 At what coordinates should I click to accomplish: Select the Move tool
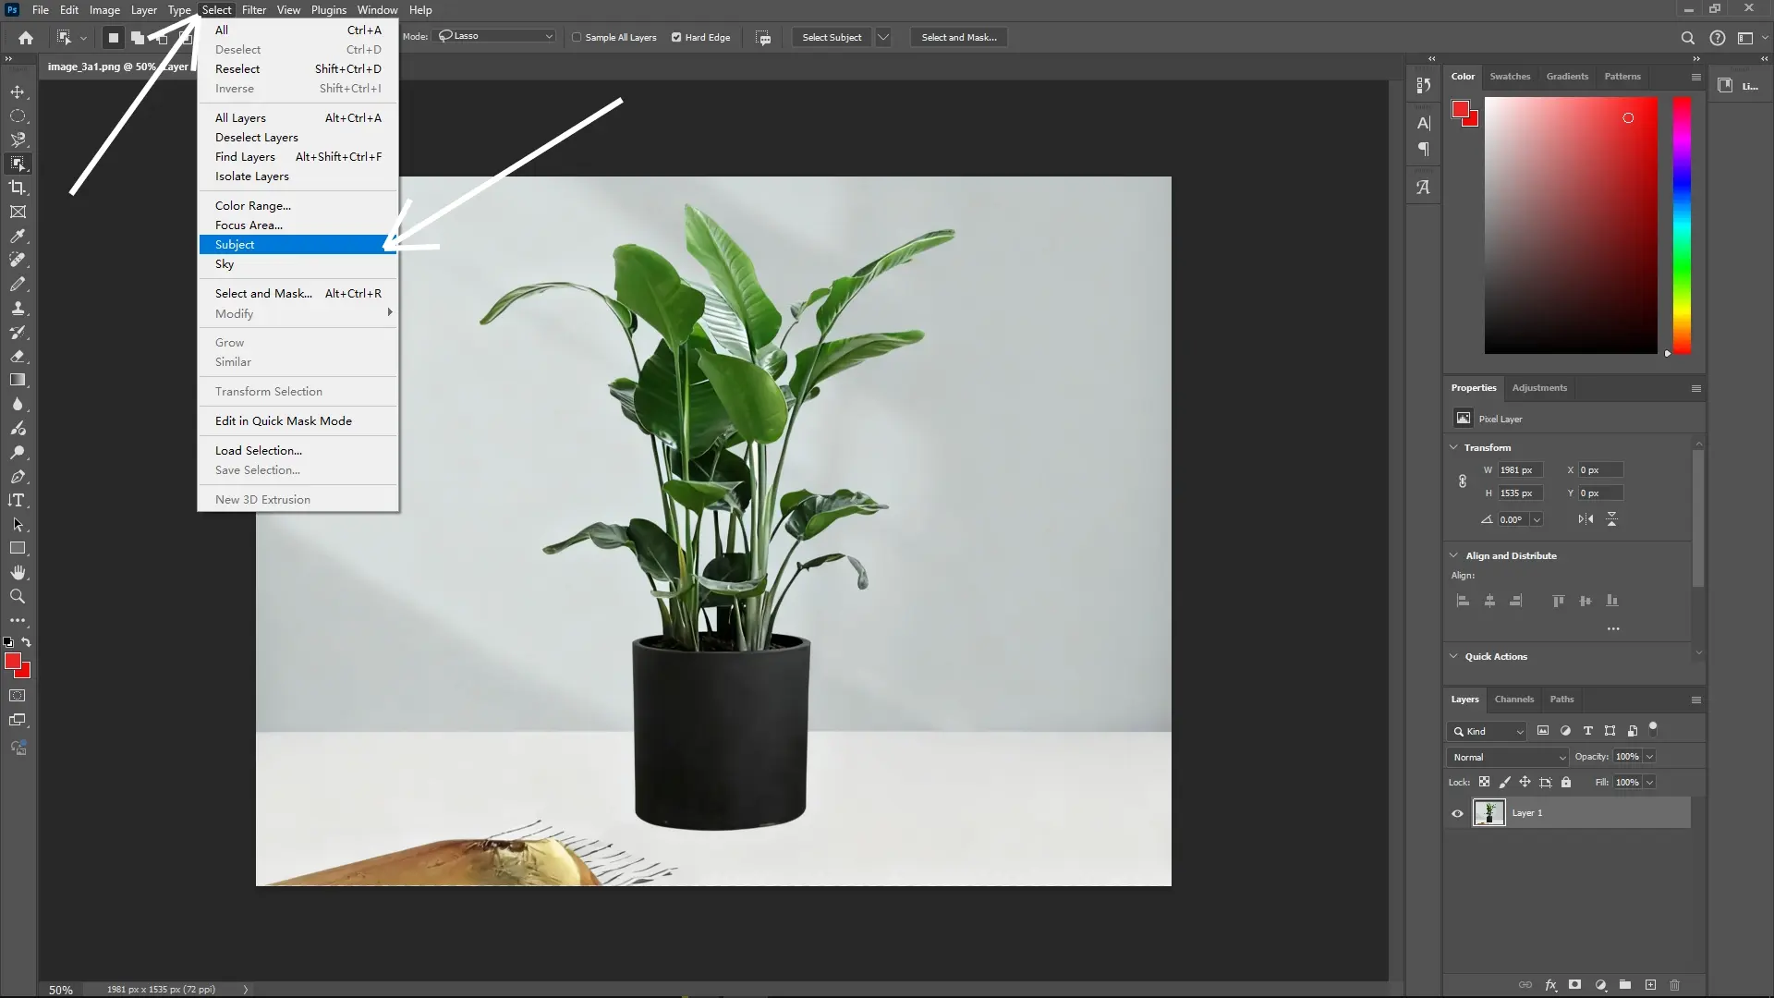coord(18,91)
